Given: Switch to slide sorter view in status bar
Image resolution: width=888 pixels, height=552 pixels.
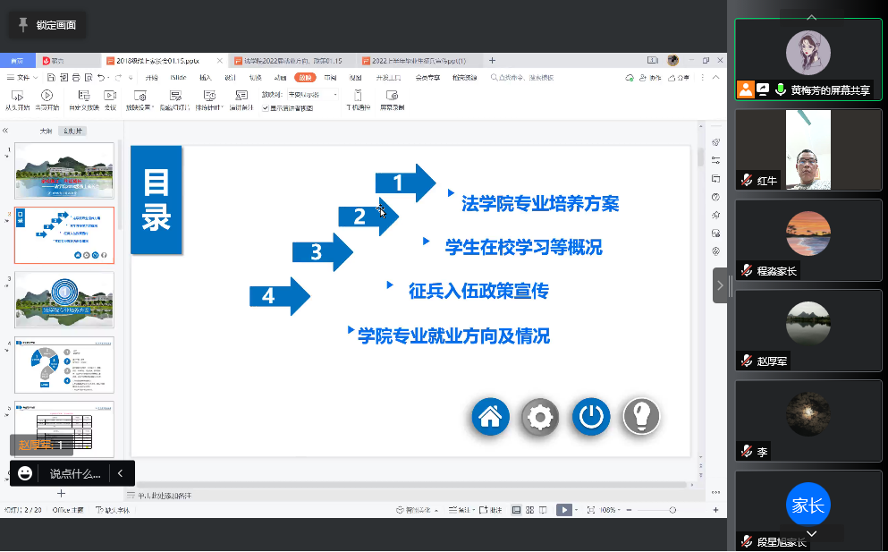Looking at the screenshot, I should [530, 510].
